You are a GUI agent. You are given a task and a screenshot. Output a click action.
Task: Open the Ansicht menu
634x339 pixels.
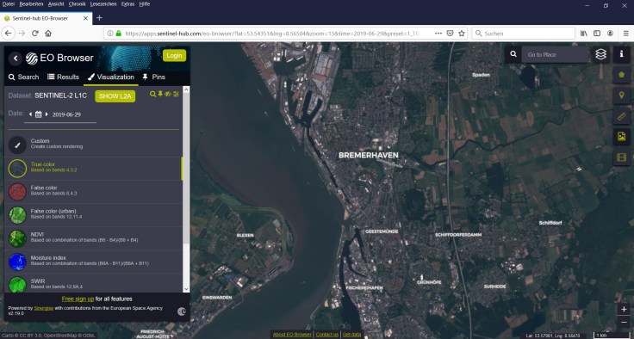(56, 4)
